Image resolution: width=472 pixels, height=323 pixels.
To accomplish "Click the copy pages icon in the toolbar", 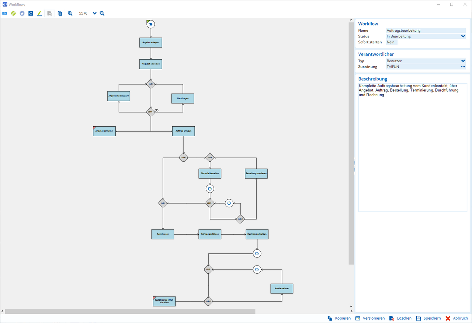I will coord(60,13).
